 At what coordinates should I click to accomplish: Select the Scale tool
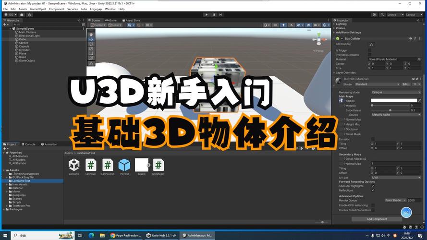(91, 48)
